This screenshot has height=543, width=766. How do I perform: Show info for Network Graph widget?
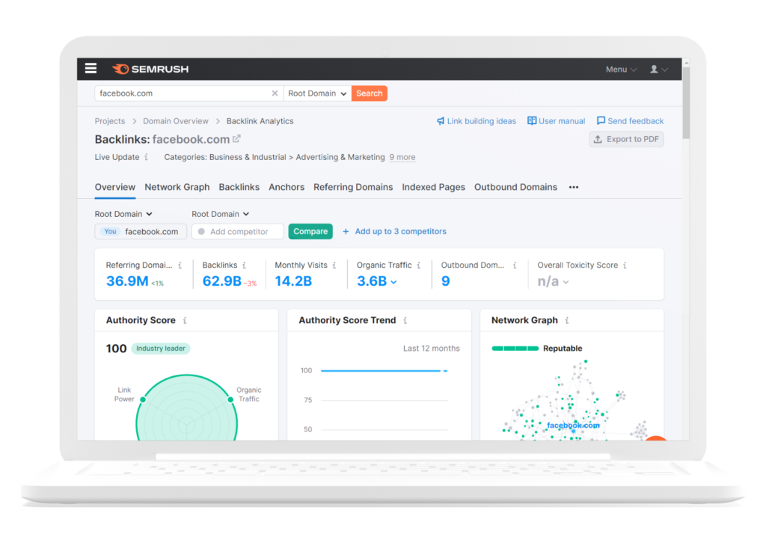(567, 320)
